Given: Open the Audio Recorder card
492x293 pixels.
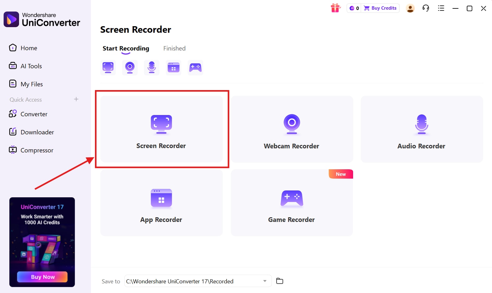Looking at the screenshot, I should (x=422, y=129).
